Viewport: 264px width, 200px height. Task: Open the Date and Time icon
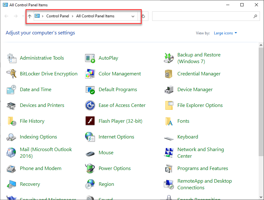[x=11, y=90]
